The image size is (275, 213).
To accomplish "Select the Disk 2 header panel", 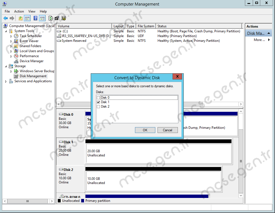I will (70, 179).
